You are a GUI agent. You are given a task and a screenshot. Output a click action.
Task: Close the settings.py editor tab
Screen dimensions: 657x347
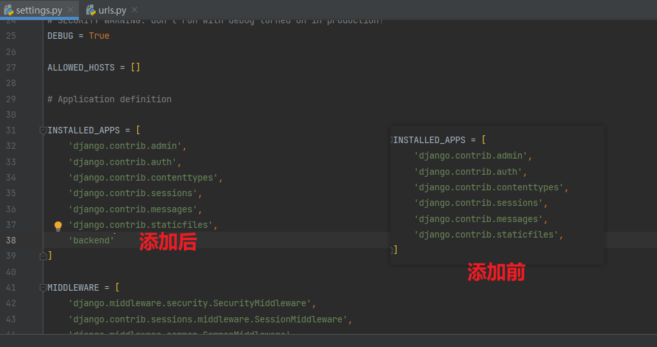pos(71,10)
